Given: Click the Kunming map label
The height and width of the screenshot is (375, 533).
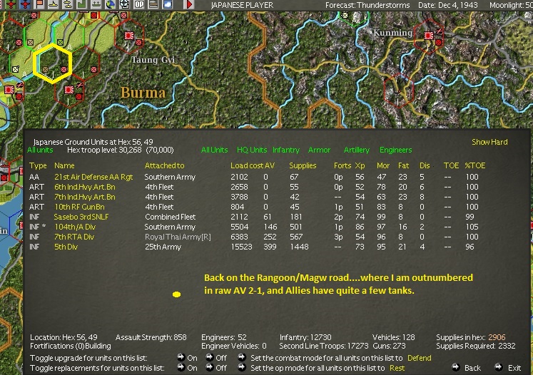Looking at the screenshot, I should (x=392, y=33).
